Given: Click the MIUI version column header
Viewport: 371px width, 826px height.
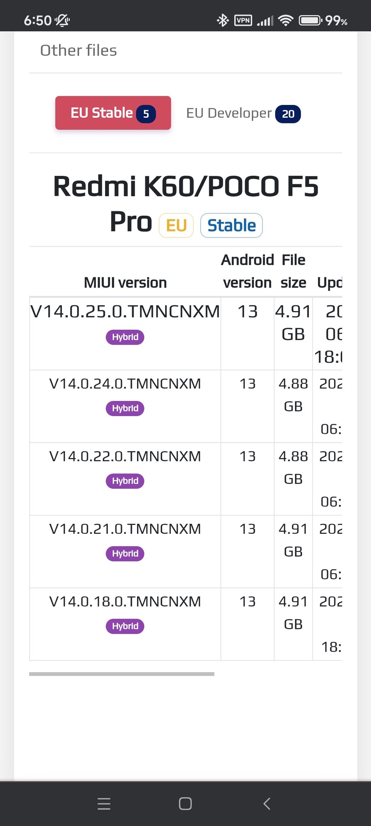Looking at the screenshot, I should [x=125, y=283].
